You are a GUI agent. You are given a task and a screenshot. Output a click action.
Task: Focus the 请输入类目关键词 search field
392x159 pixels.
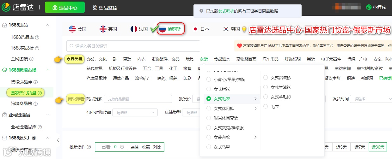point(133,46)
